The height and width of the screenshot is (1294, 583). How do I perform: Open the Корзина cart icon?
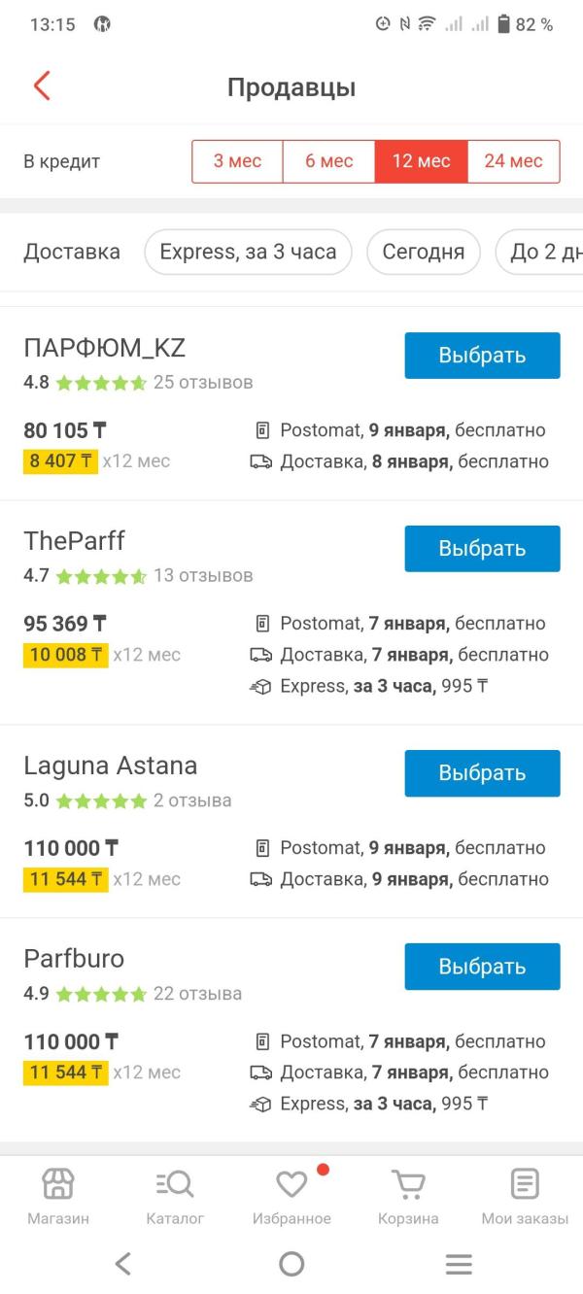[408, 1184]
